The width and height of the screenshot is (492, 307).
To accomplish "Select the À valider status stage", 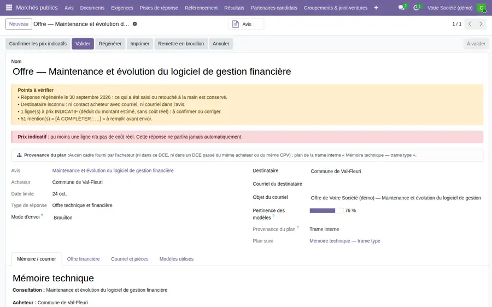I will pyautogui.click(x=476, y=44).
